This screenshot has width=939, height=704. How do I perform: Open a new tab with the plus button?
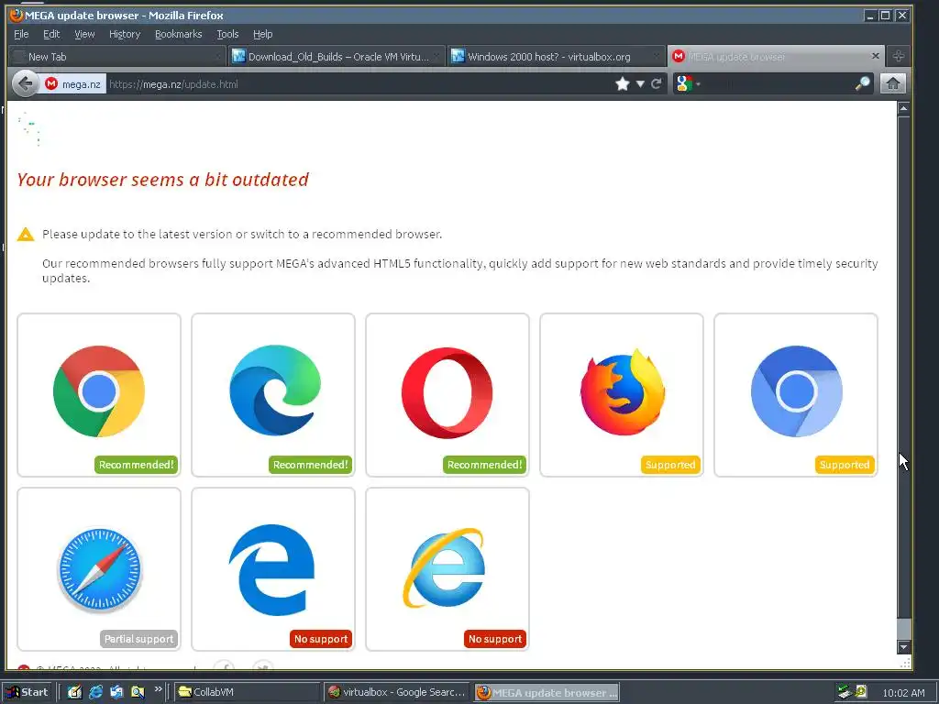(899, 56)
